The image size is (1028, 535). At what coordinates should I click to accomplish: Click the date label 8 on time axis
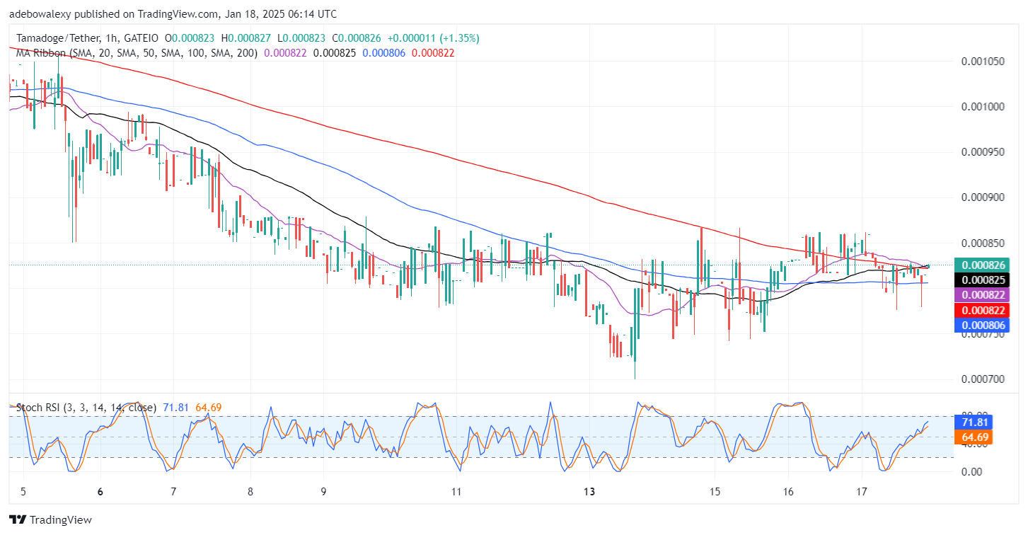[x=250, y=492]
